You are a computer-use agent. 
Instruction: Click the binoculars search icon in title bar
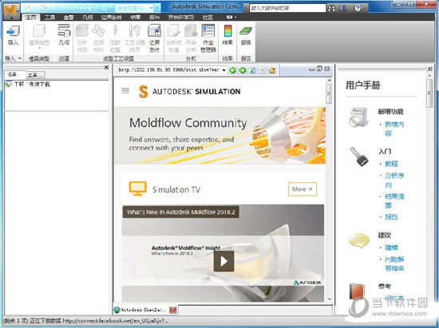(331, 8)
